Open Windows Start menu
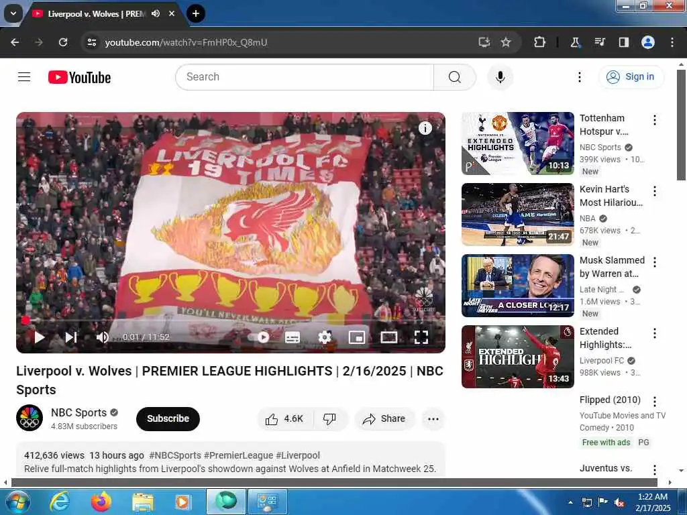This screenshot has width=687, height=515. (x=18, y=502)
